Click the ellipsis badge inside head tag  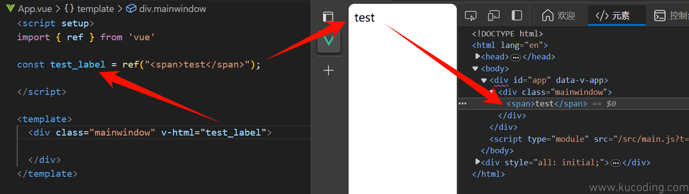point(515,57)
